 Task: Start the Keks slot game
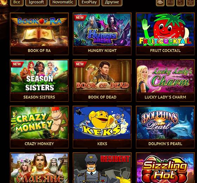click(x=102, y=123)
